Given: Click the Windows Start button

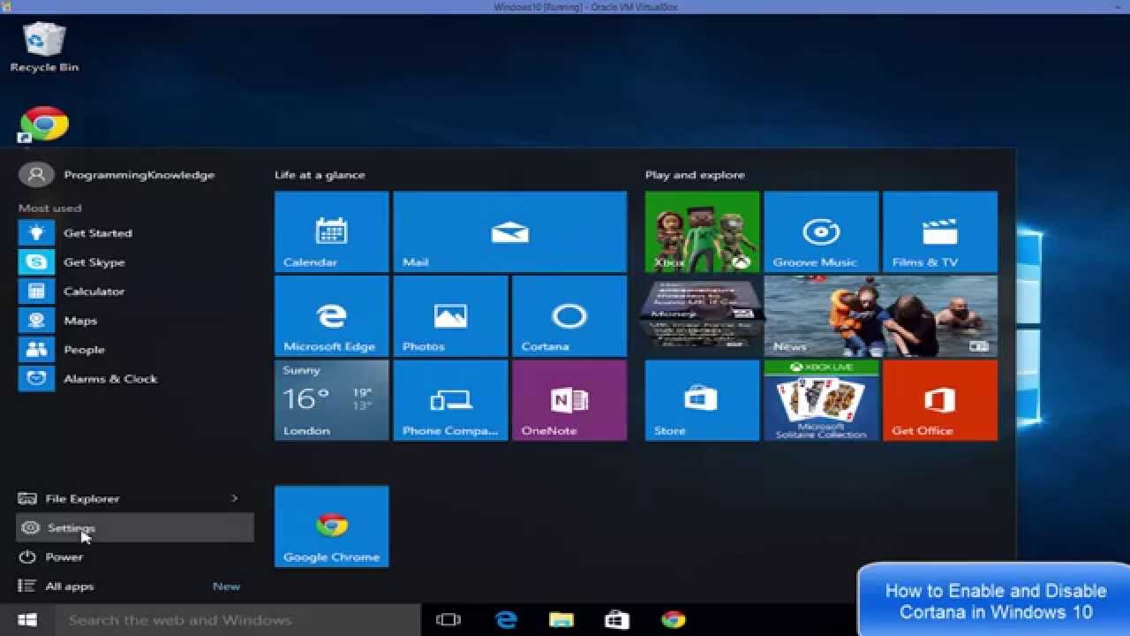Looking at the screenshot, I should click(x=27, y=620).
